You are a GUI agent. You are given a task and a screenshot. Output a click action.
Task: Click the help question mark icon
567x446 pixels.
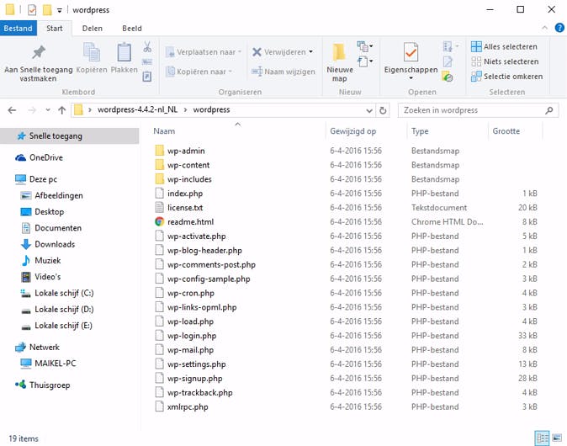click(559, 28)
